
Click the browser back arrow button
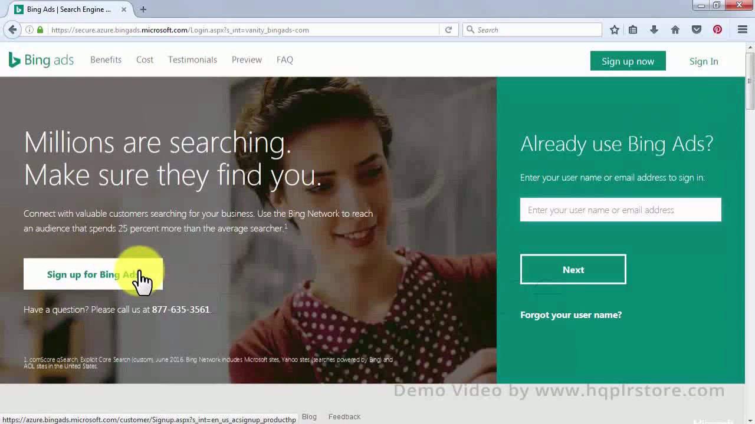click(x=13, y=29)
